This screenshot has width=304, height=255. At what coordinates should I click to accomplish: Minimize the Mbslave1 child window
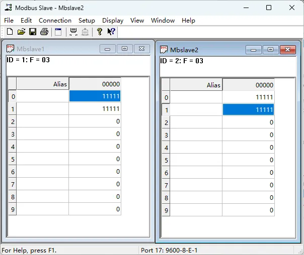108,49
